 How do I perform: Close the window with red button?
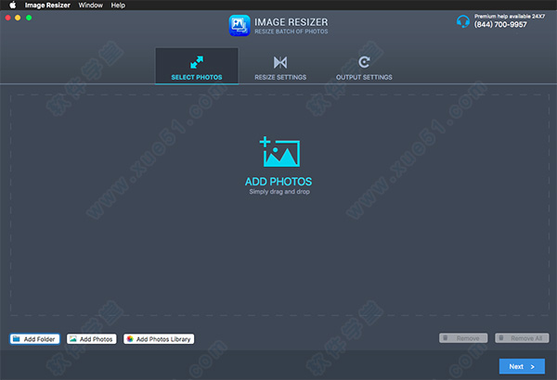click(x=7, y=18)
